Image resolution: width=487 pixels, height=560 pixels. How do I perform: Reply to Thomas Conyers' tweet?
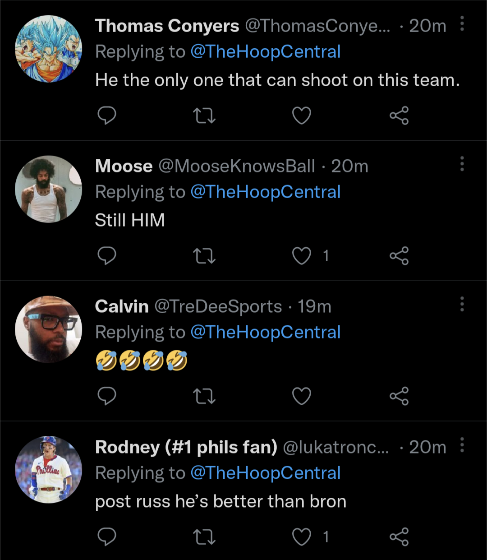[107, 116]
